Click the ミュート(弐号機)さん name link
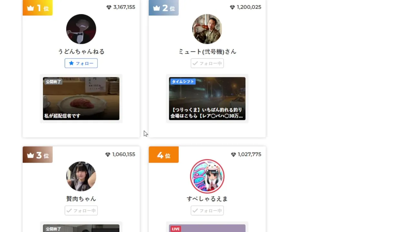 coord(207,52)
